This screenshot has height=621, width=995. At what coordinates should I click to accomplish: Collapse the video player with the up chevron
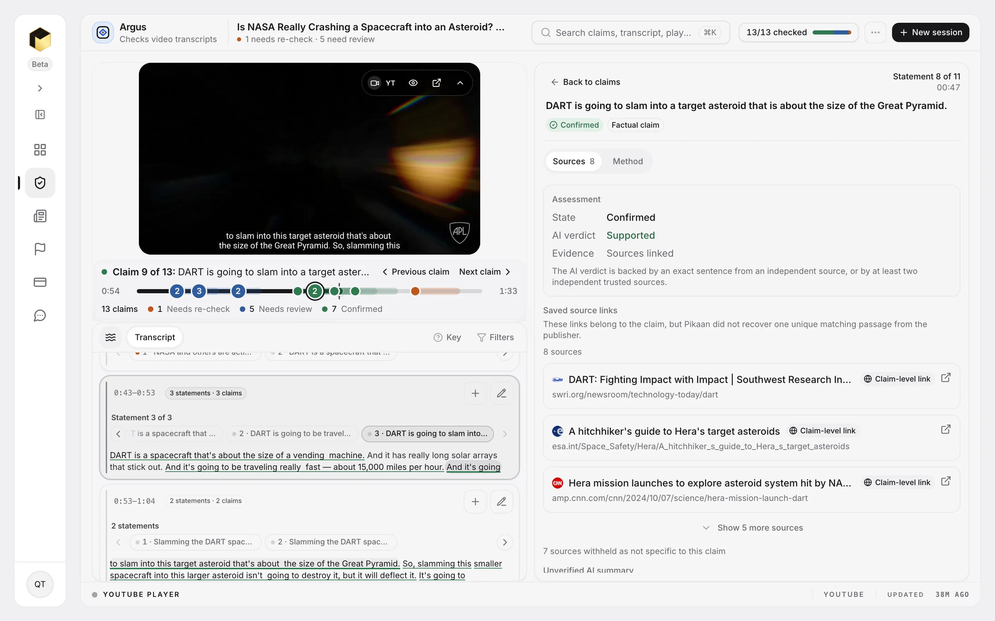pos(460,83)
